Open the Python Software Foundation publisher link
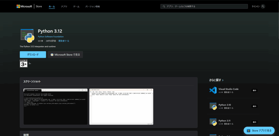 (x=51, y=37)
